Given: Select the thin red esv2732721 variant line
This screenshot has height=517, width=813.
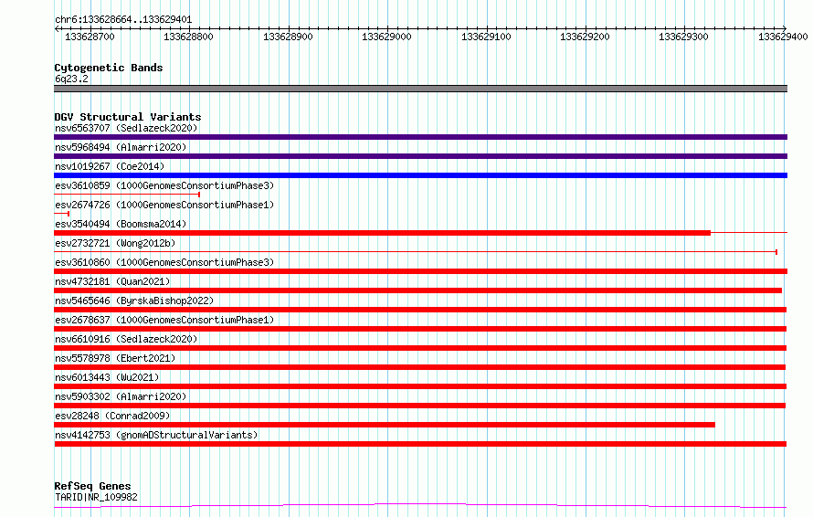Looking at the screenshot, I should coord(416,252).
